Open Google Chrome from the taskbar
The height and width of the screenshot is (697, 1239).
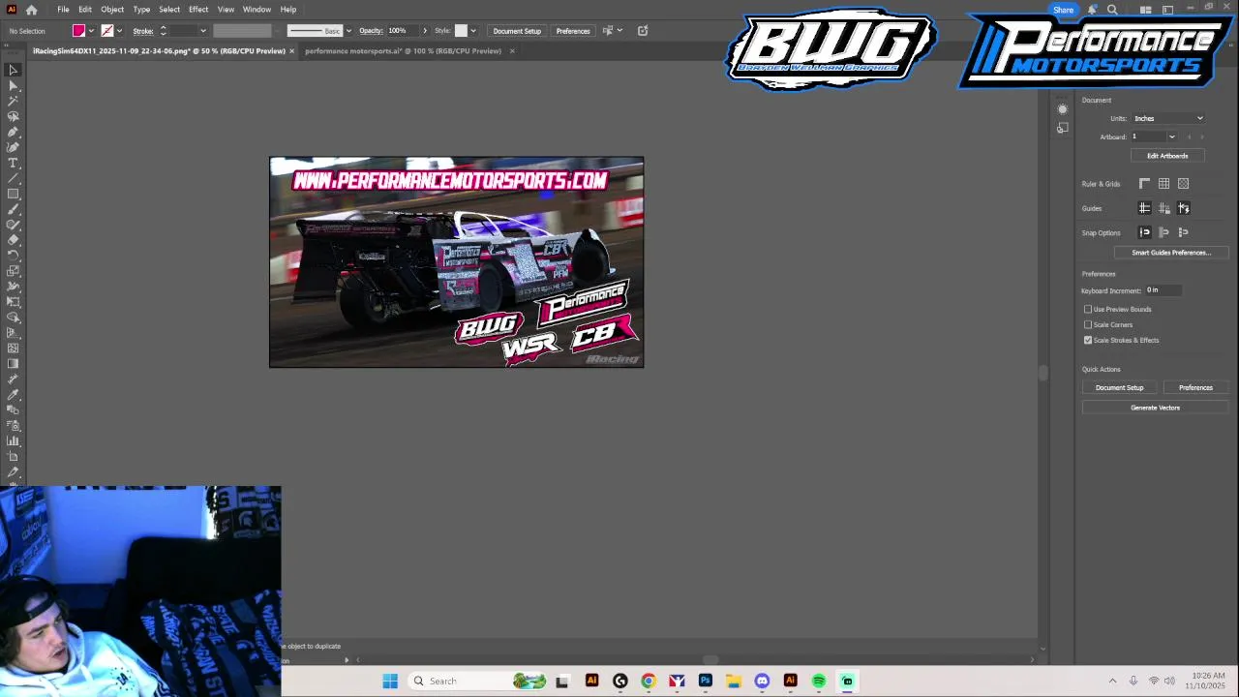(649, 681)
